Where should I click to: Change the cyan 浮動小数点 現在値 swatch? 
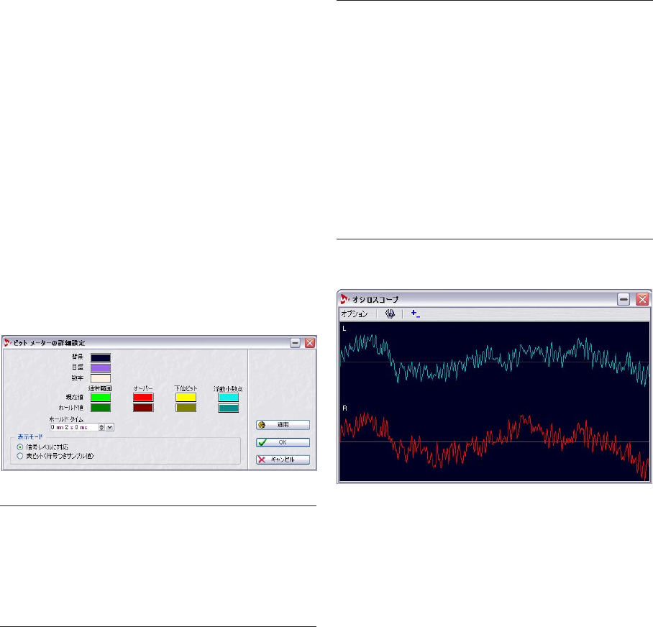click(228, 397)
